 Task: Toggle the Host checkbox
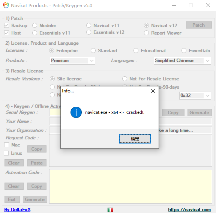click(x=7, y=33)
